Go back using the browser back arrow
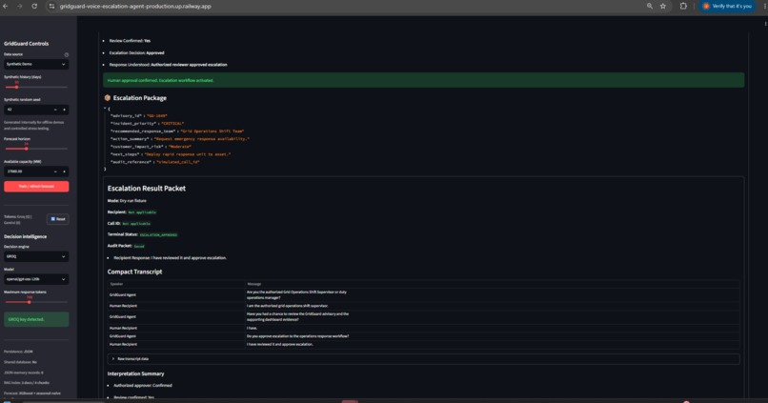This screenshot has width=768, height=403. (x=6, y=7)
